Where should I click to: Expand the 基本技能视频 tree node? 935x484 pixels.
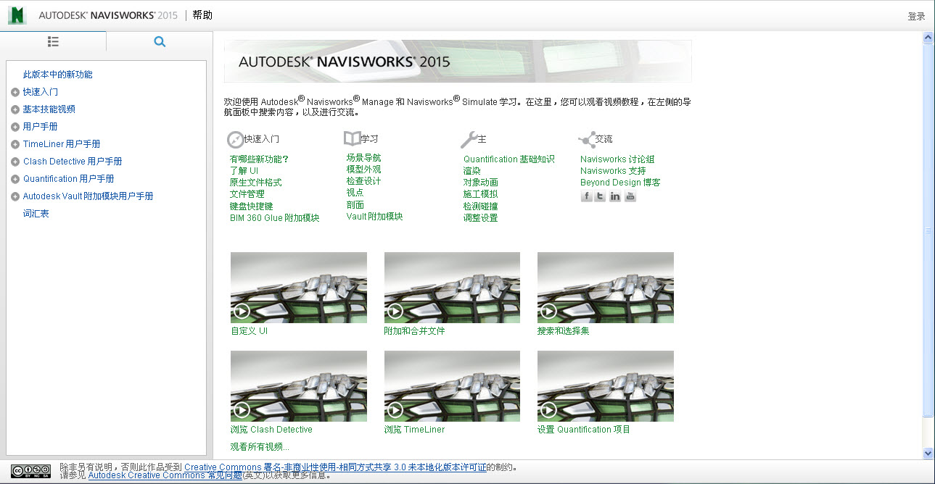pyautogui.click(x=15, y=109)
